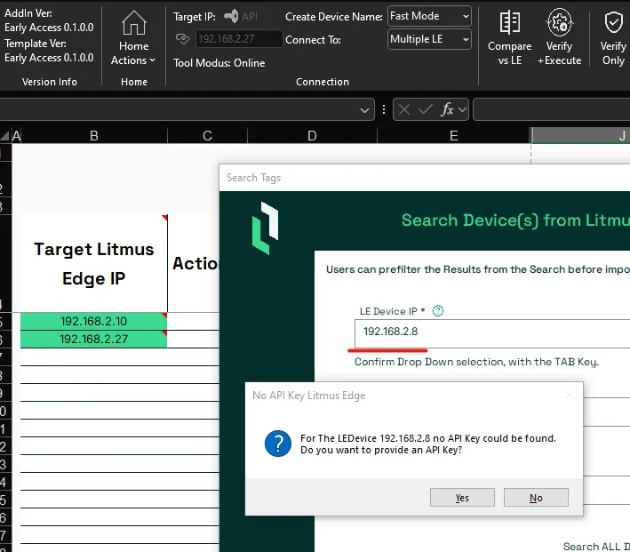Select column J header

pyautogui.click(x=581, y=135)
